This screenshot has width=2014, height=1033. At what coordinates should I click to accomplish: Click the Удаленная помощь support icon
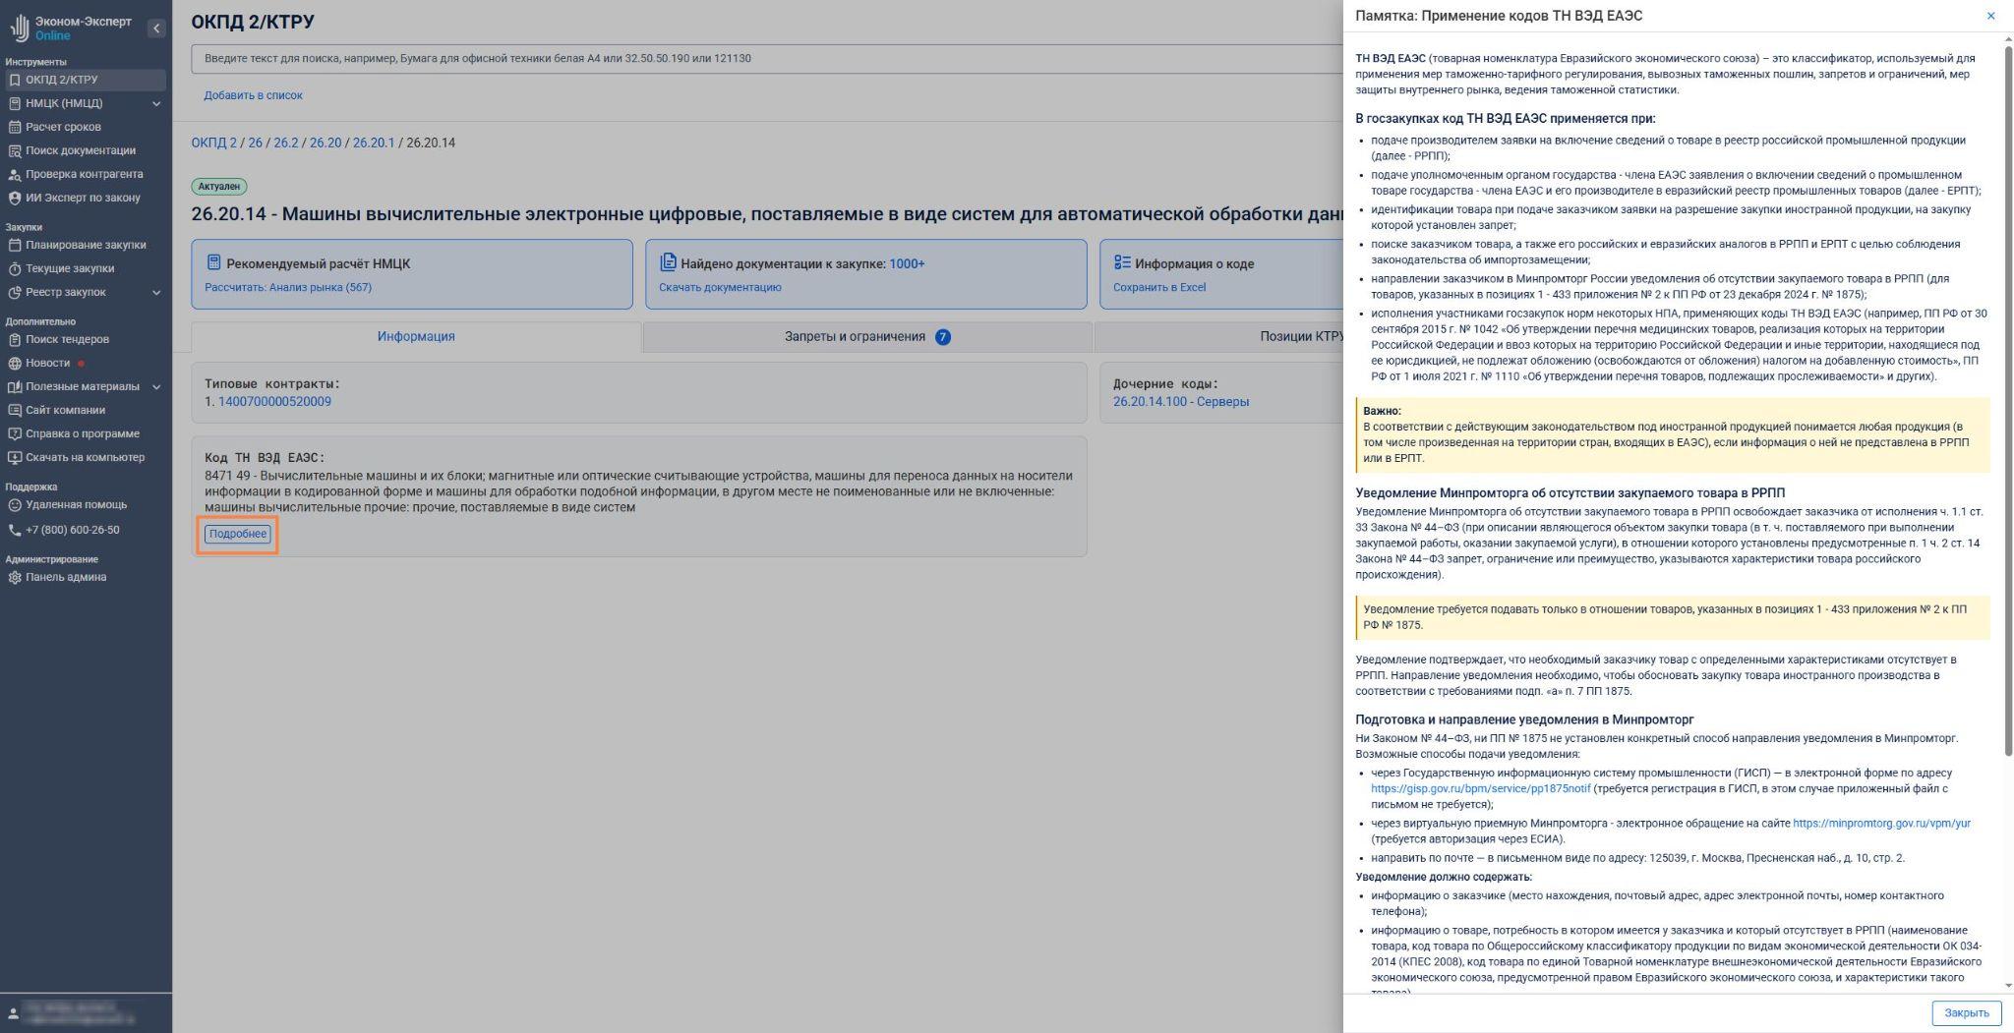15,504
